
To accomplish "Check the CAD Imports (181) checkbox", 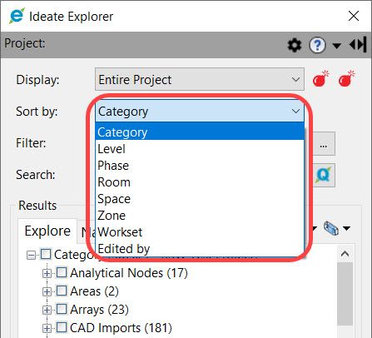I will 62,327.
